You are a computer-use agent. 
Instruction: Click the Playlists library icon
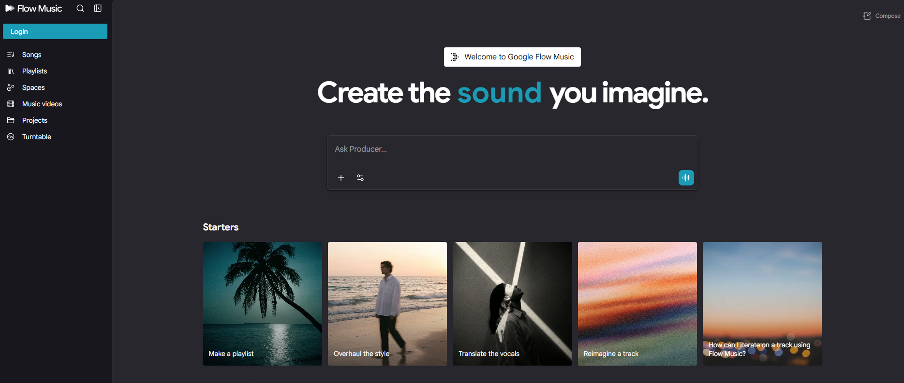(x=11, y=71)
